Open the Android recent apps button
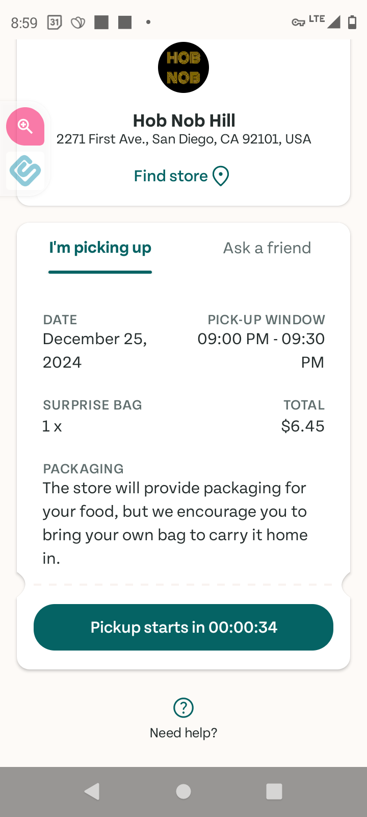The image size is (367, 817). click(274, 791)
